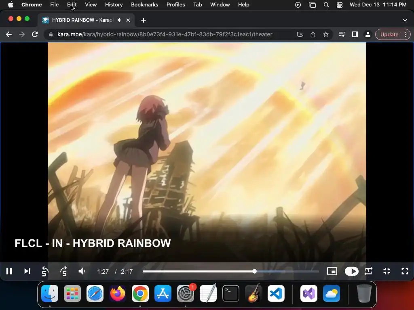Skip to the next karaoke

[x=27, y=271]
